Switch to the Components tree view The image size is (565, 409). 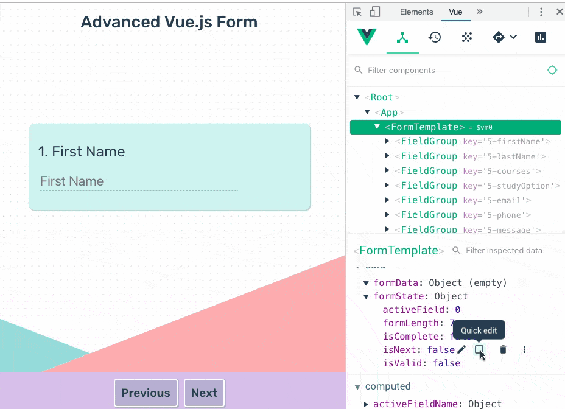pos(402,37)
